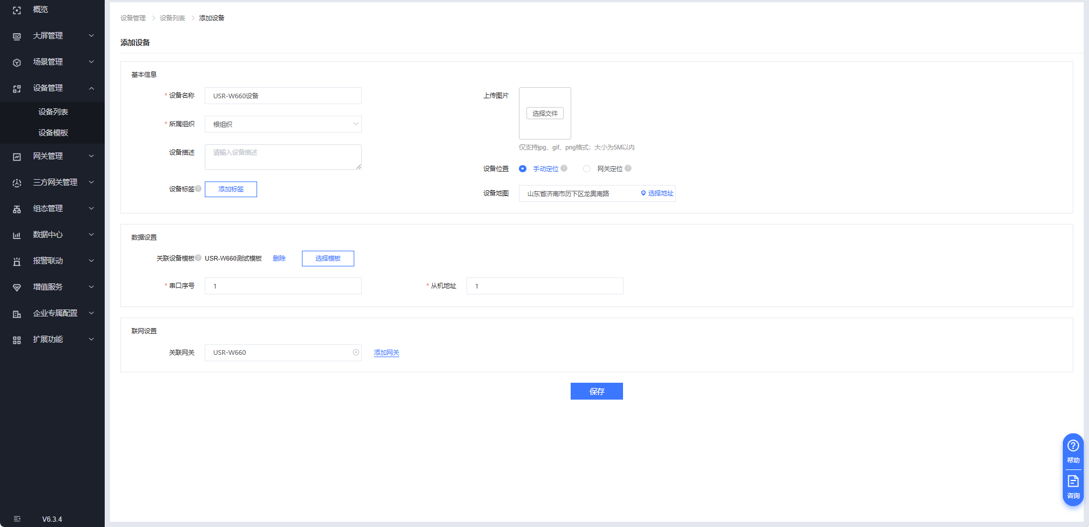1089x527 pixels.
Task: Open 设备模板 in the sidebar
Action: click(53, 133)
